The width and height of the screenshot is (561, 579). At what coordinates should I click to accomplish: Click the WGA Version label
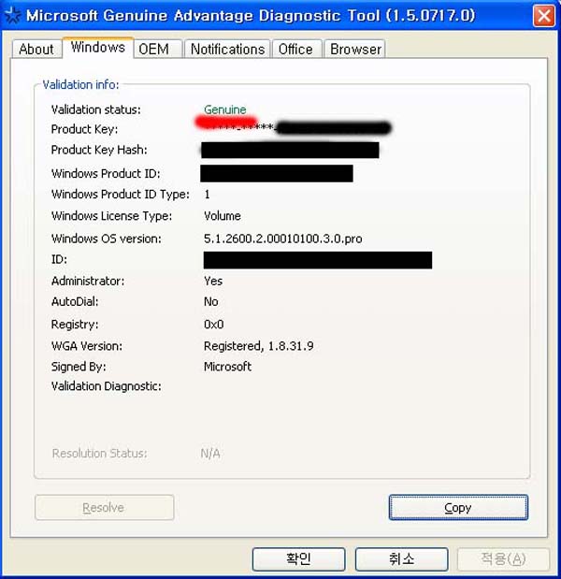(x=87, y=346)
